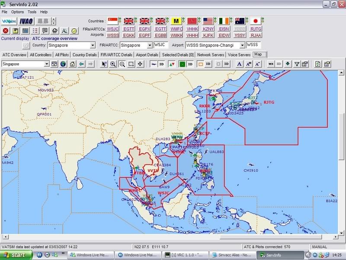Switch to the All Pilots tab

[63, 55]
